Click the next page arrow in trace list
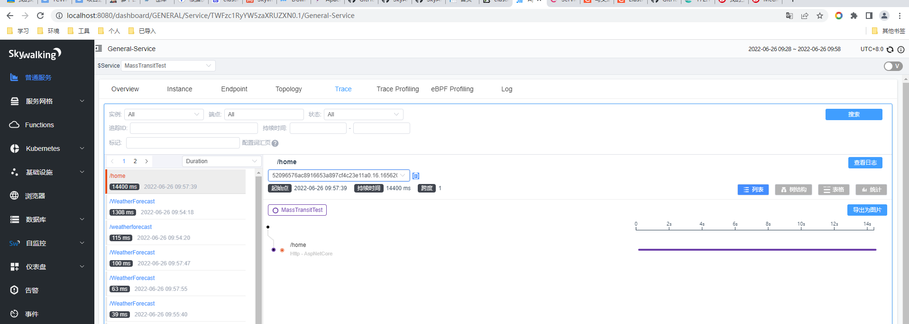 click(x=147, y=161)
